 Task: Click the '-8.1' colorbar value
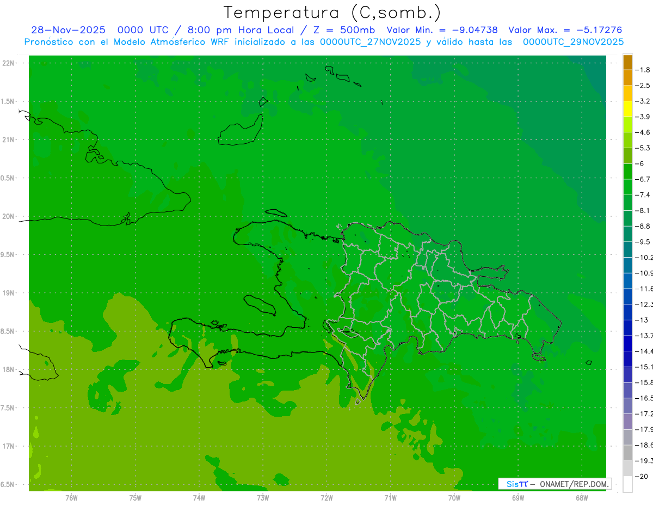[x=644, y=210]
